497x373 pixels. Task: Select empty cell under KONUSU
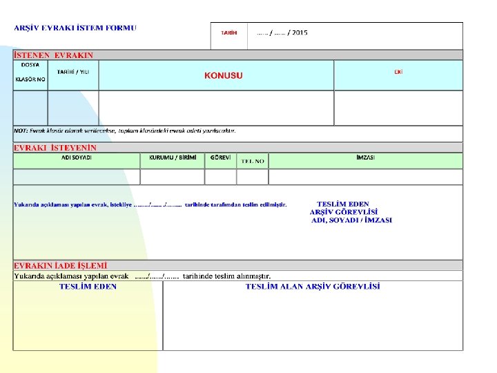(216, 108)
